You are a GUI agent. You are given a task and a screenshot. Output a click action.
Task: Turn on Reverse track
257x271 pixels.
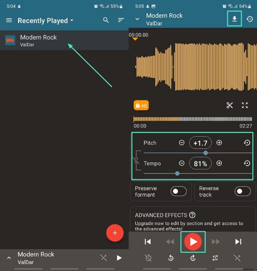(x=243, y=191)
